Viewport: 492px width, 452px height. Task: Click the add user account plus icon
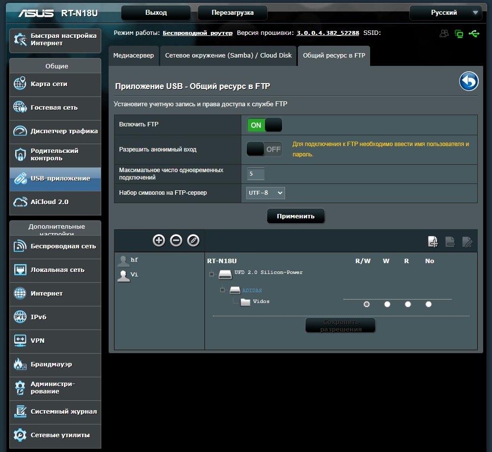159,240
